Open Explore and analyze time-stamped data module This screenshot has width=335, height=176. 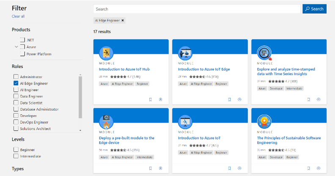coord(286,72)
